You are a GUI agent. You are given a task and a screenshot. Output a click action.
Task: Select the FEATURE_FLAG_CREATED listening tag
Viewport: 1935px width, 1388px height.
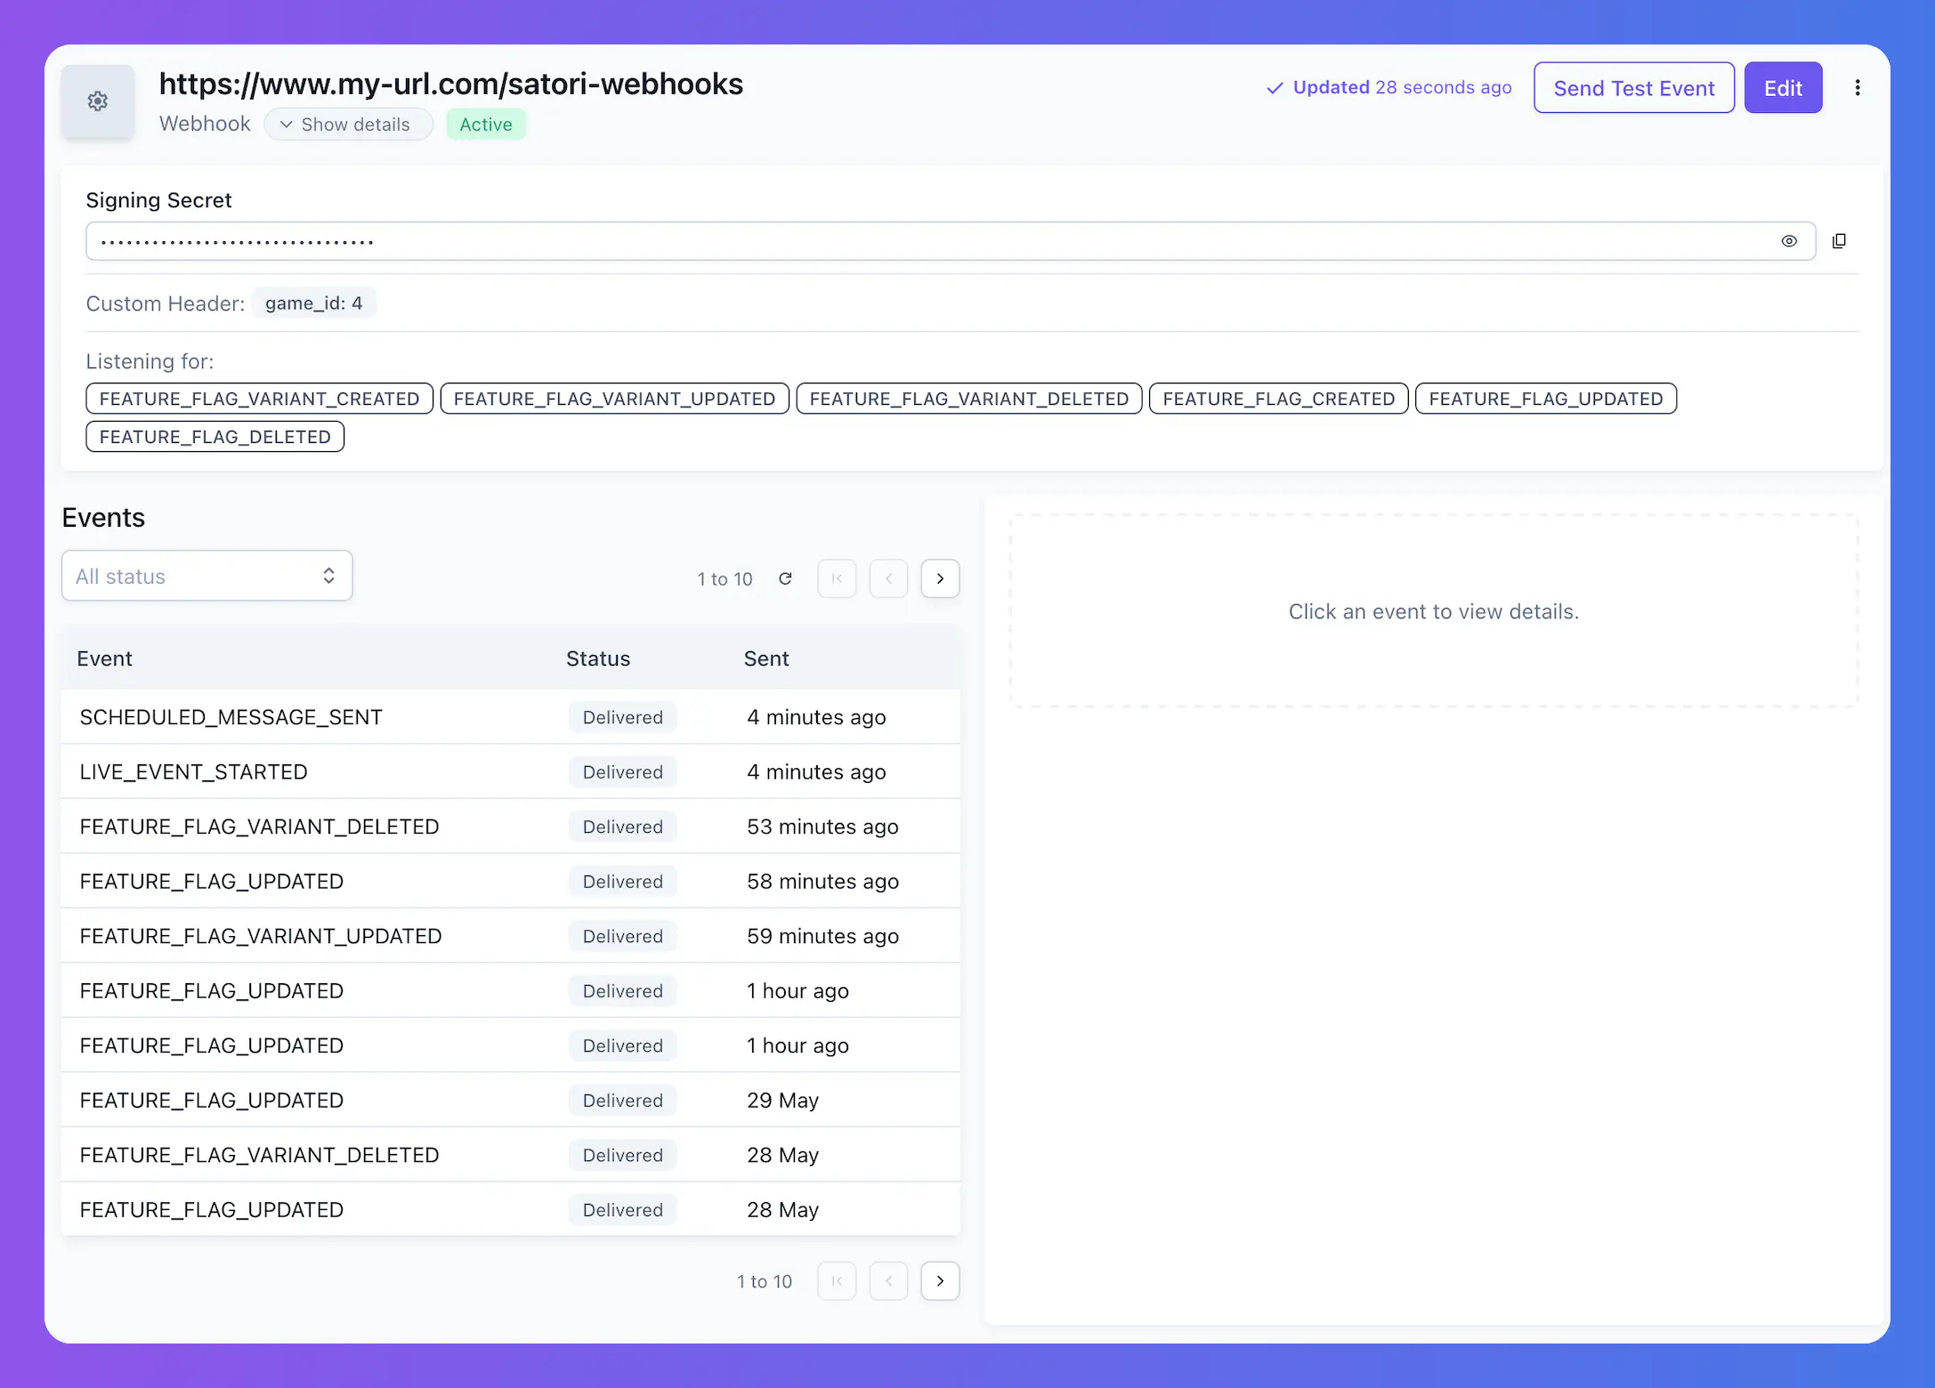coord(1278,398)
